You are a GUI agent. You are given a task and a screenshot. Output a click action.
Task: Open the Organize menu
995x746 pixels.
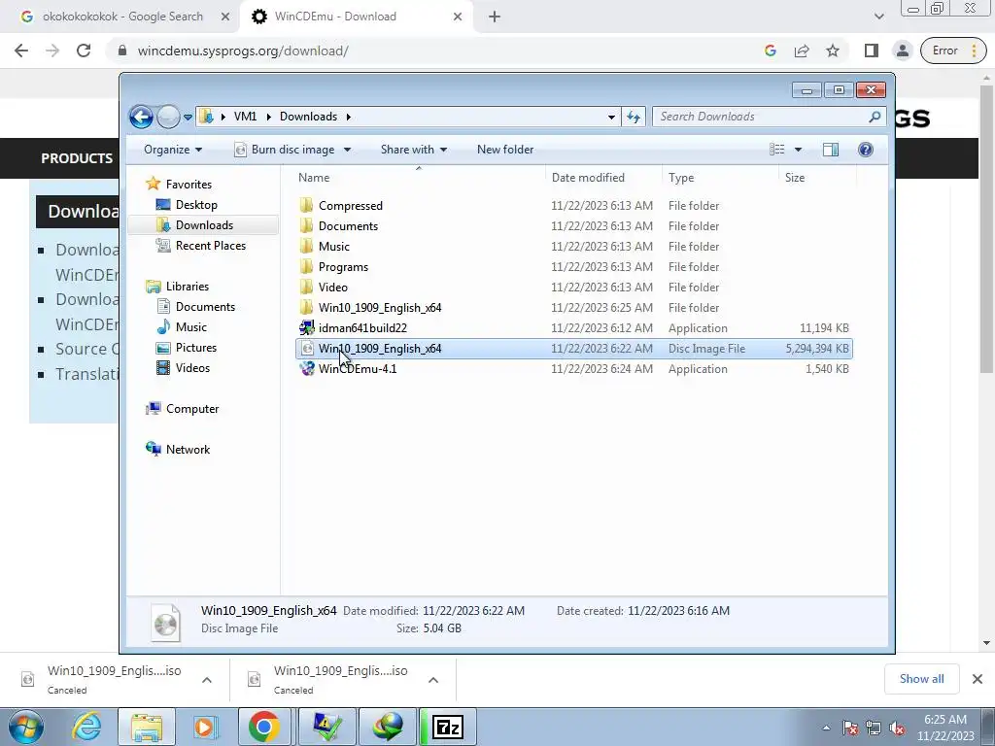click(x=173, y=150)
